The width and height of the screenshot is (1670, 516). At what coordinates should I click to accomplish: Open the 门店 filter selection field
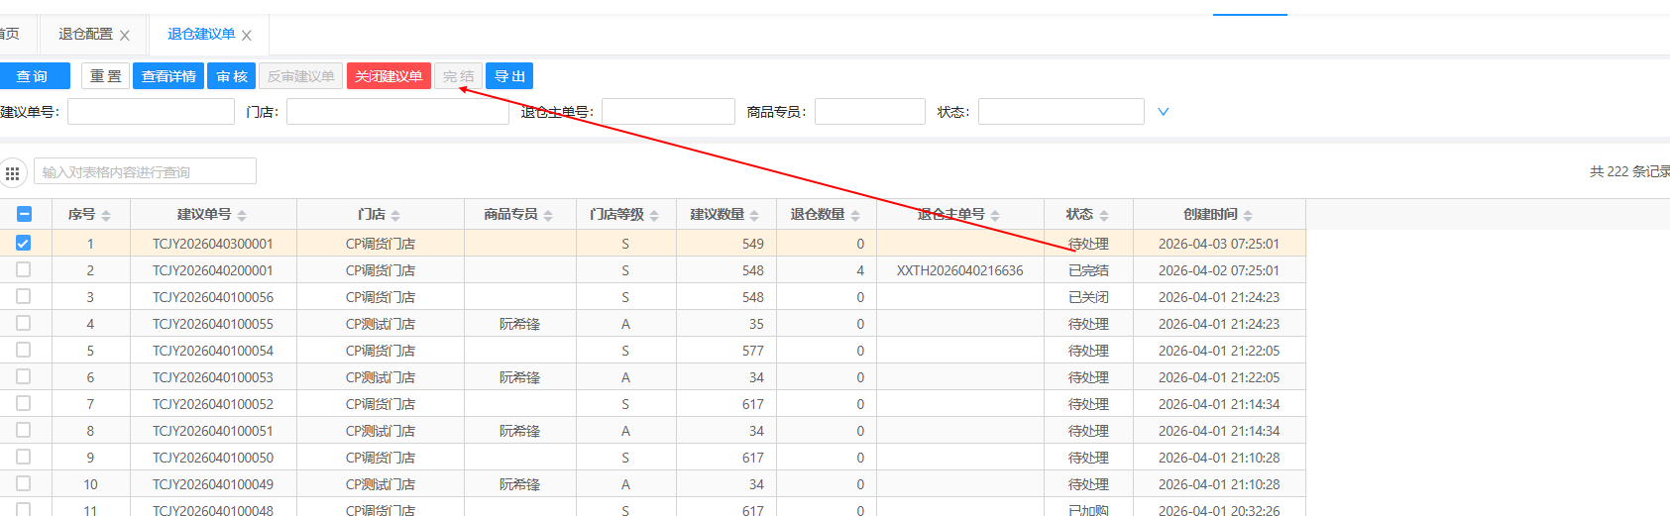click(x=397, y=112)
